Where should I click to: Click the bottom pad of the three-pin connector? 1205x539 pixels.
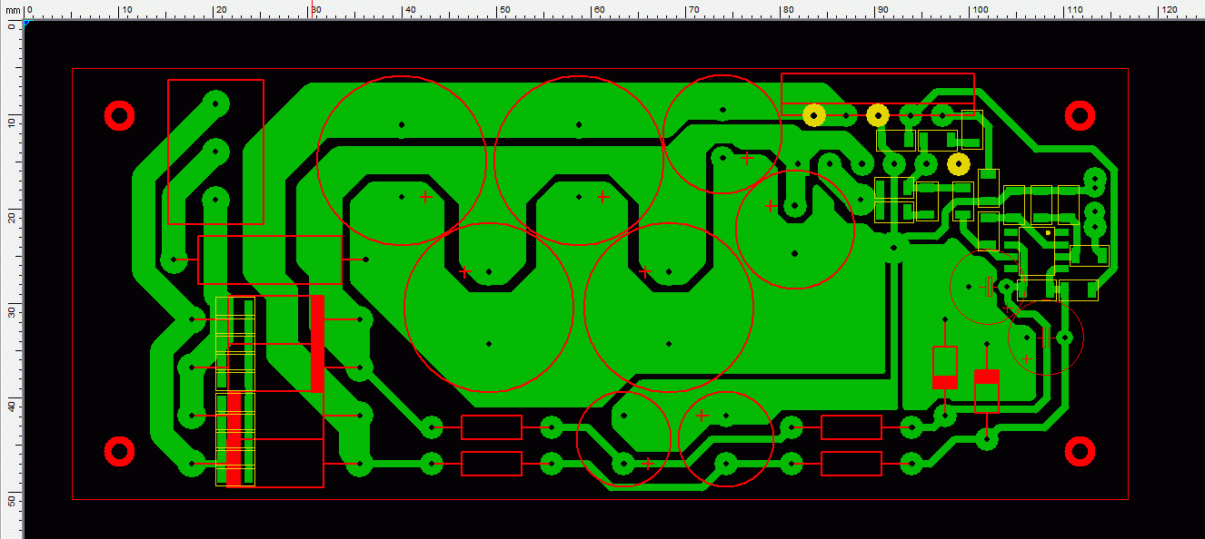click(x=215, y=199)
